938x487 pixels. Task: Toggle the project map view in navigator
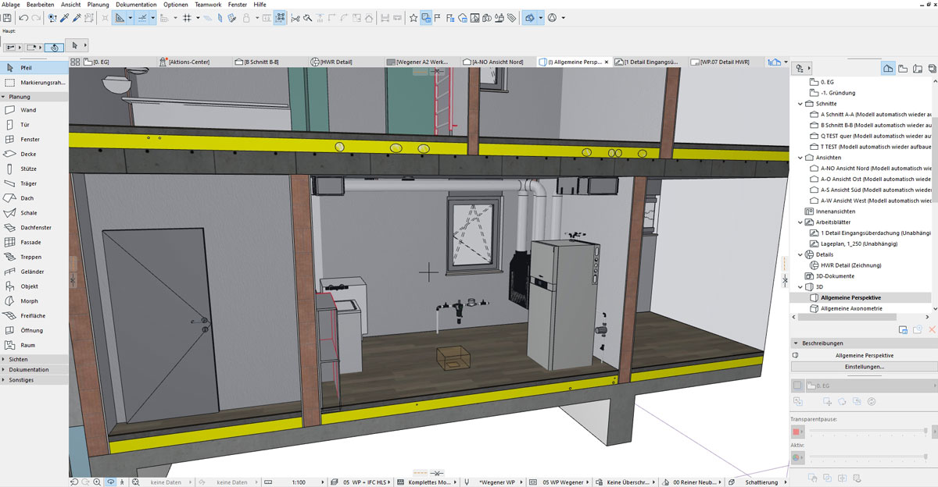pos(888,69)
